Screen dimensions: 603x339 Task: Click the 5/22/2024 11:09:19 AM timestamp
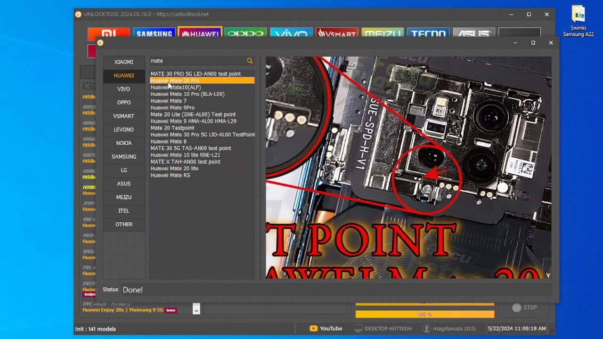coord(517,329)
